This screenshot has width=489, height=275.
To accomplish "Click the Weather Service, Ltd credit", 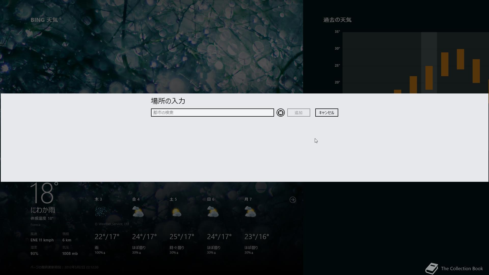I will [x=112, y=224].
